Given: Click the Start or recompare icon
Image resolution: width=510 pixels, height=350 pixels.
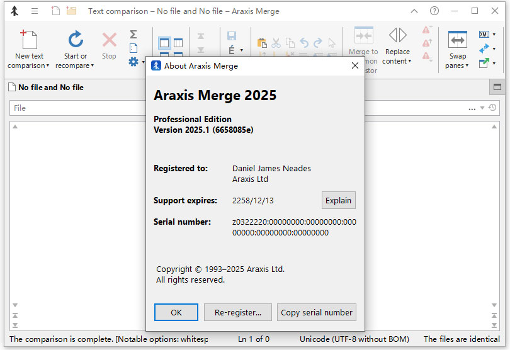Looking at the screenshot, I should [76, 40].
